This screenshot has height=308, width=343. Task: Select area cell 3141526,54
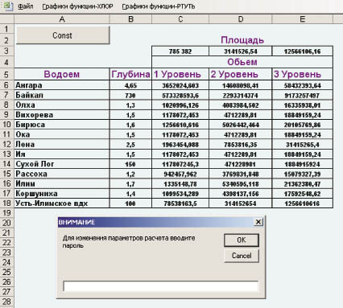(241, 51)
